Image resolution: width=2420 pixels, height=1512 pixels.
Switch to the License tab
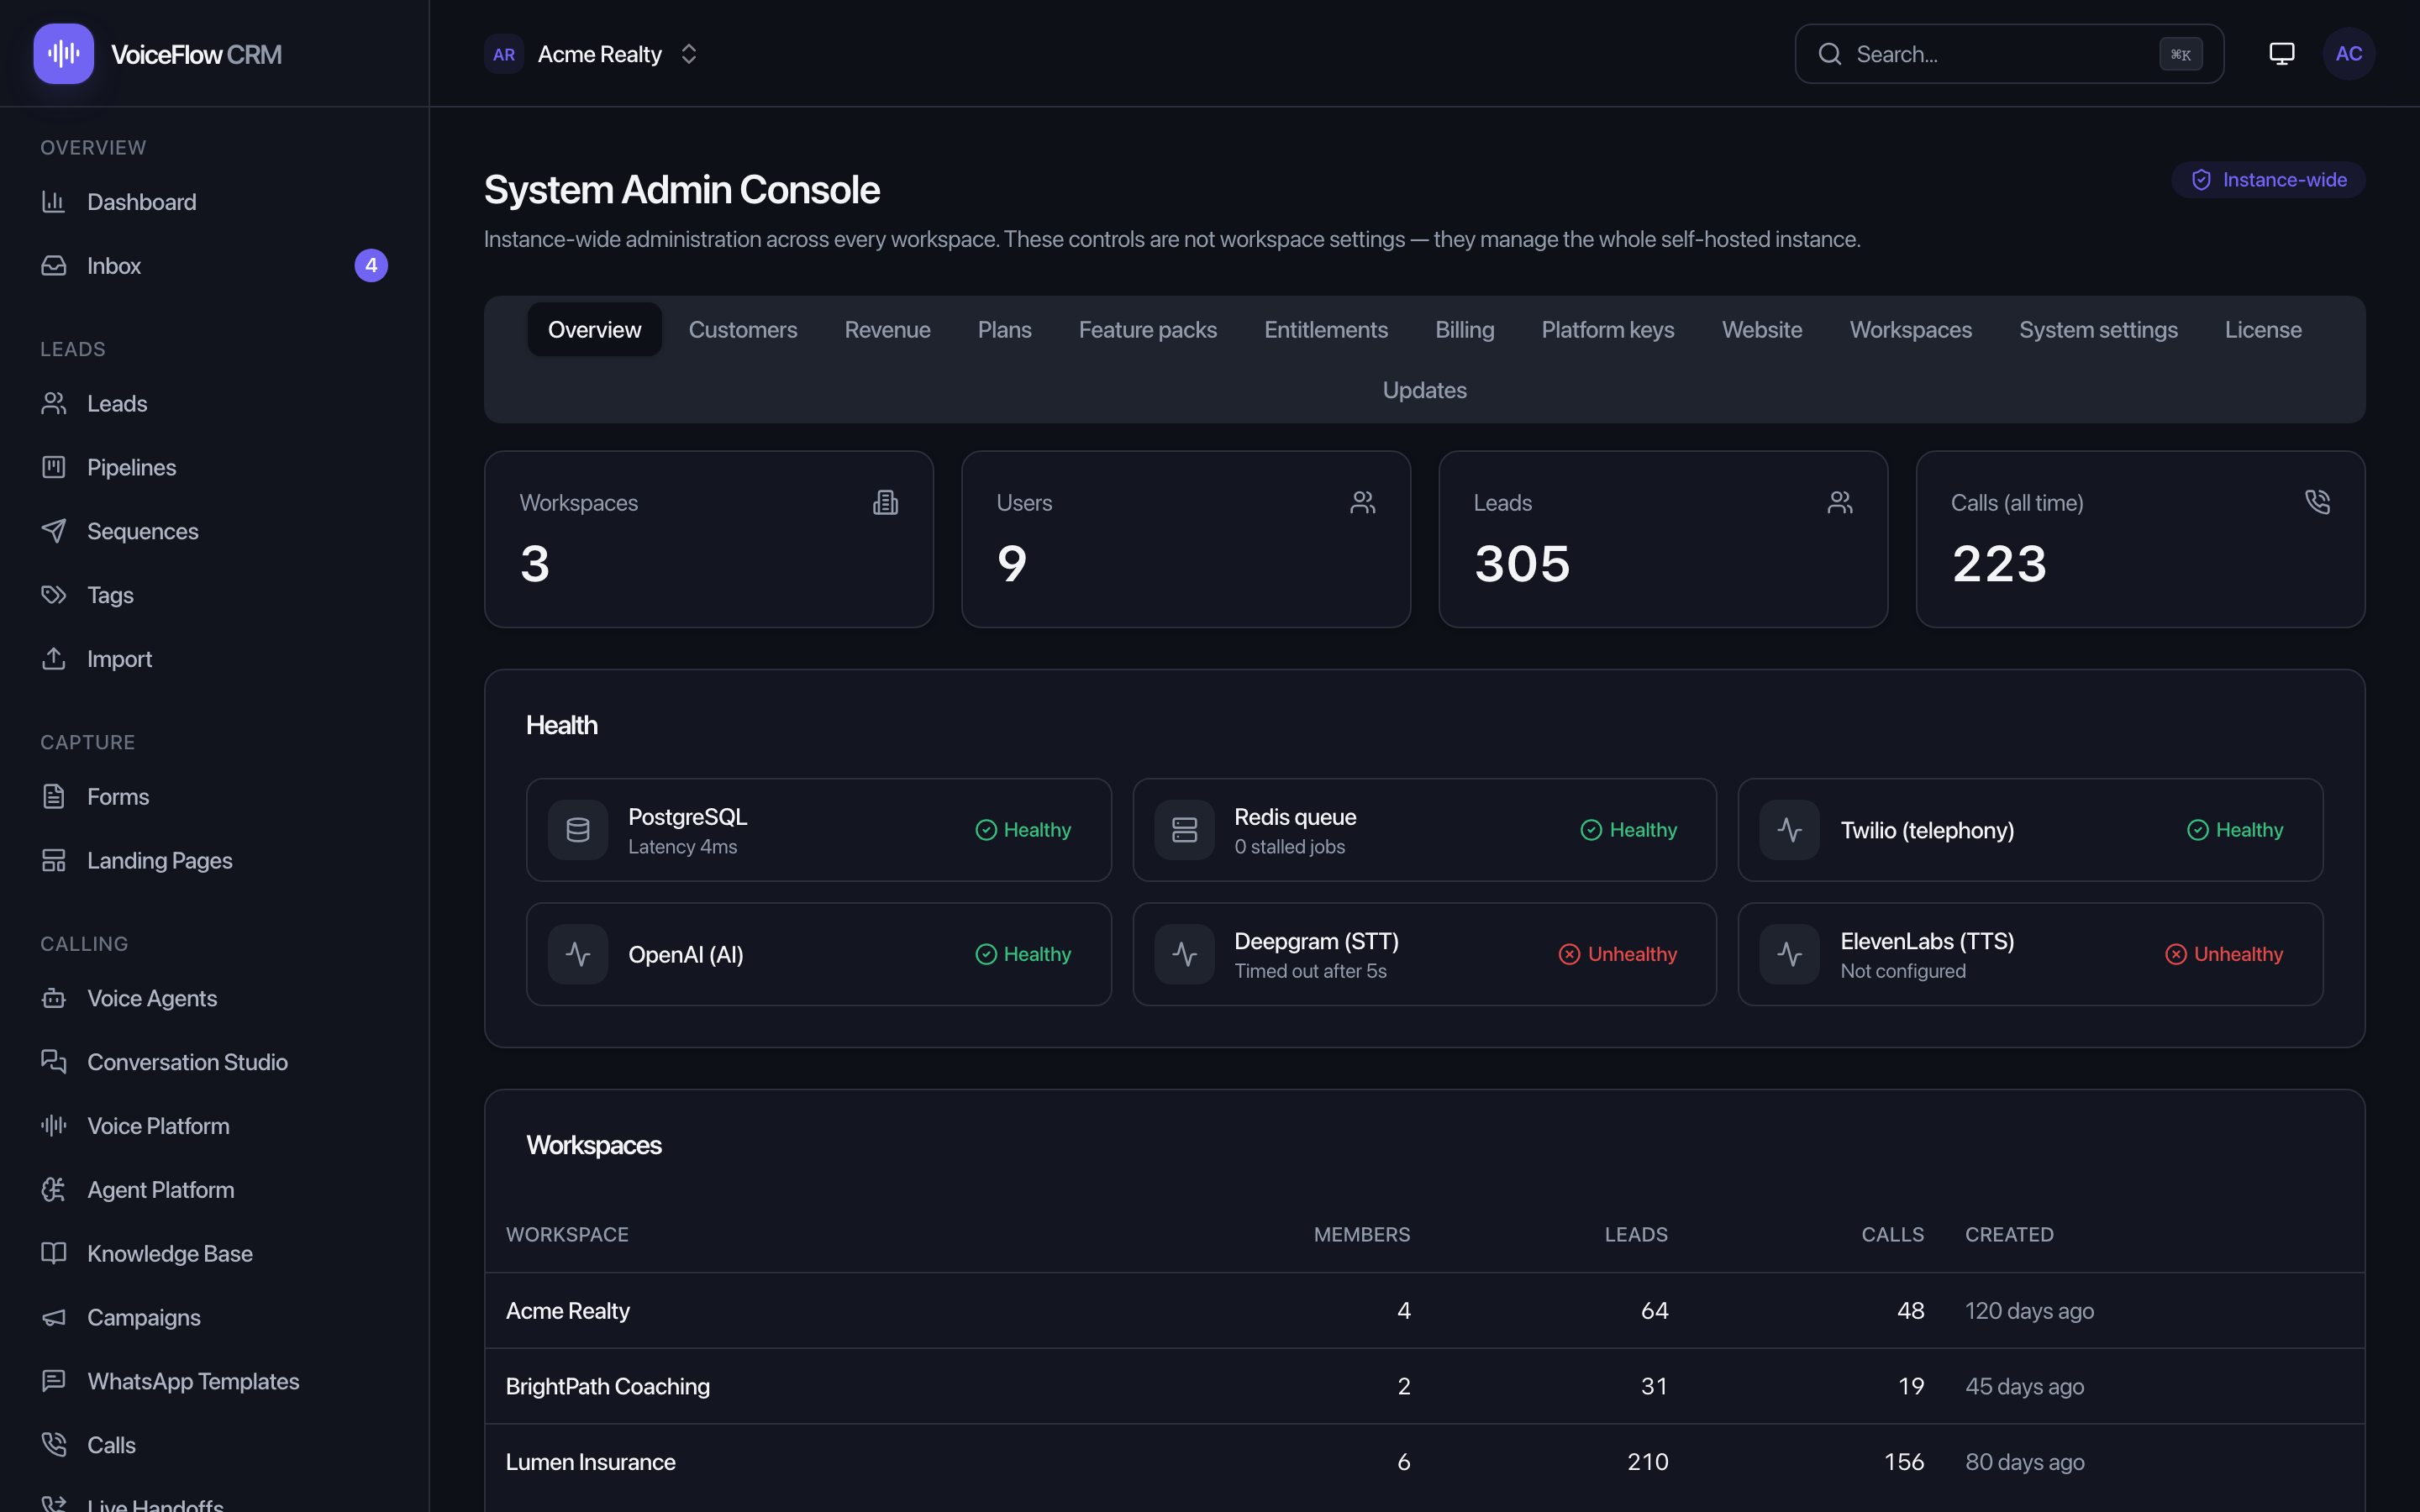point(2263,330)
